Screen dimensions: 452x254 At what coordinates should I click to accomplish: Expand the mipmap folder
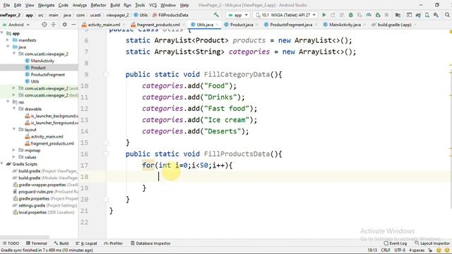(14, 150)
